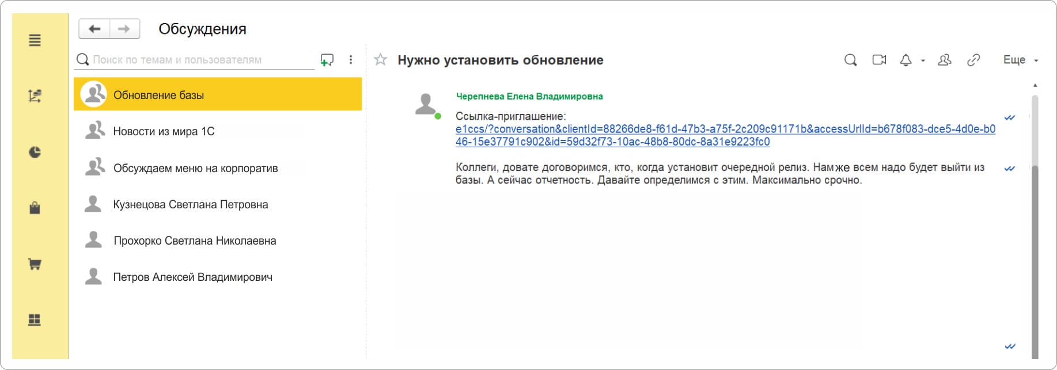The height and width of the screenshot is (370, 1057).
Task: Click avatar of Кузнецова Светлана Петровна
Action: pyautogui.click(x=93, y=204)
